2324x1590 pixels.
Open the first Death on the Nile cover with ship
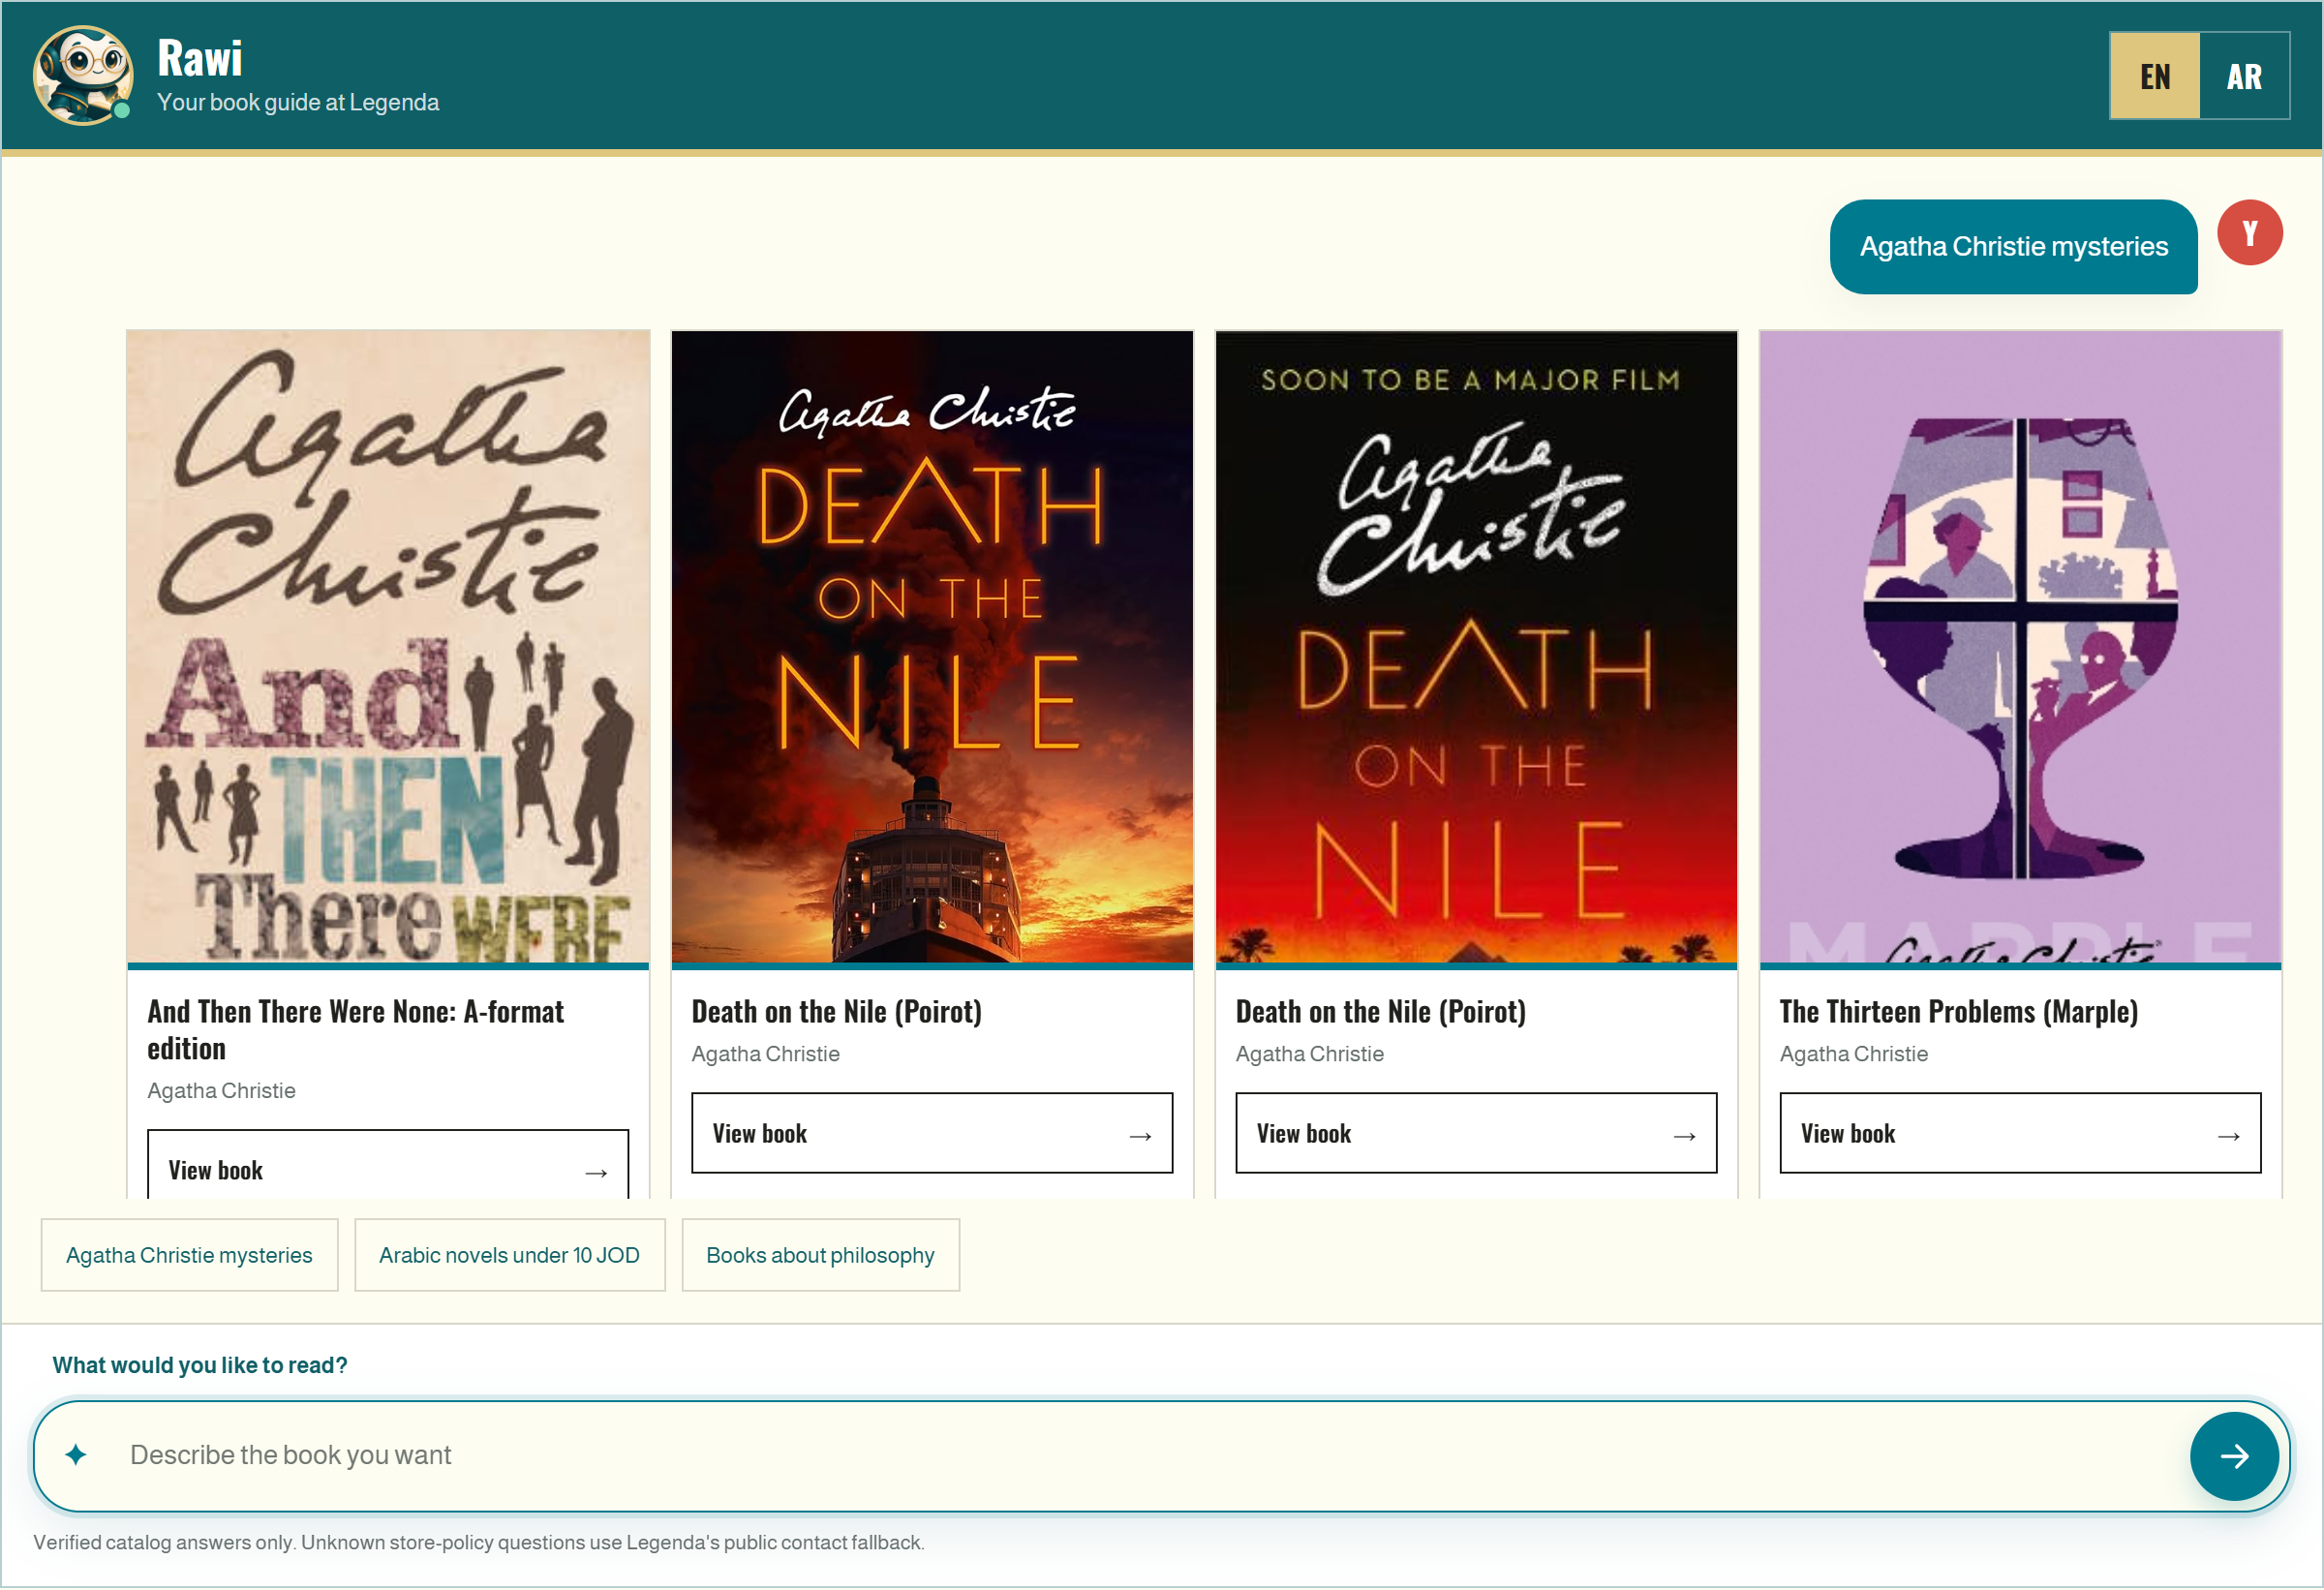click(932, 647)
